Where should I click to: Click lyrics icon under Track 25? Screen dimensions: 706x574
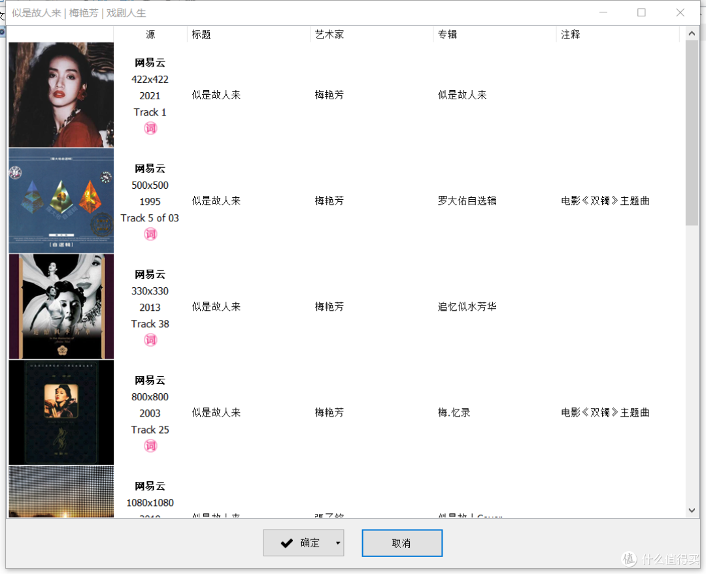[150, 445]
